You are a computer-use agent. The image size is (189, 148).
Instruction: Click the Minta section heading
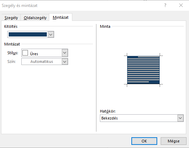(105, 26)
